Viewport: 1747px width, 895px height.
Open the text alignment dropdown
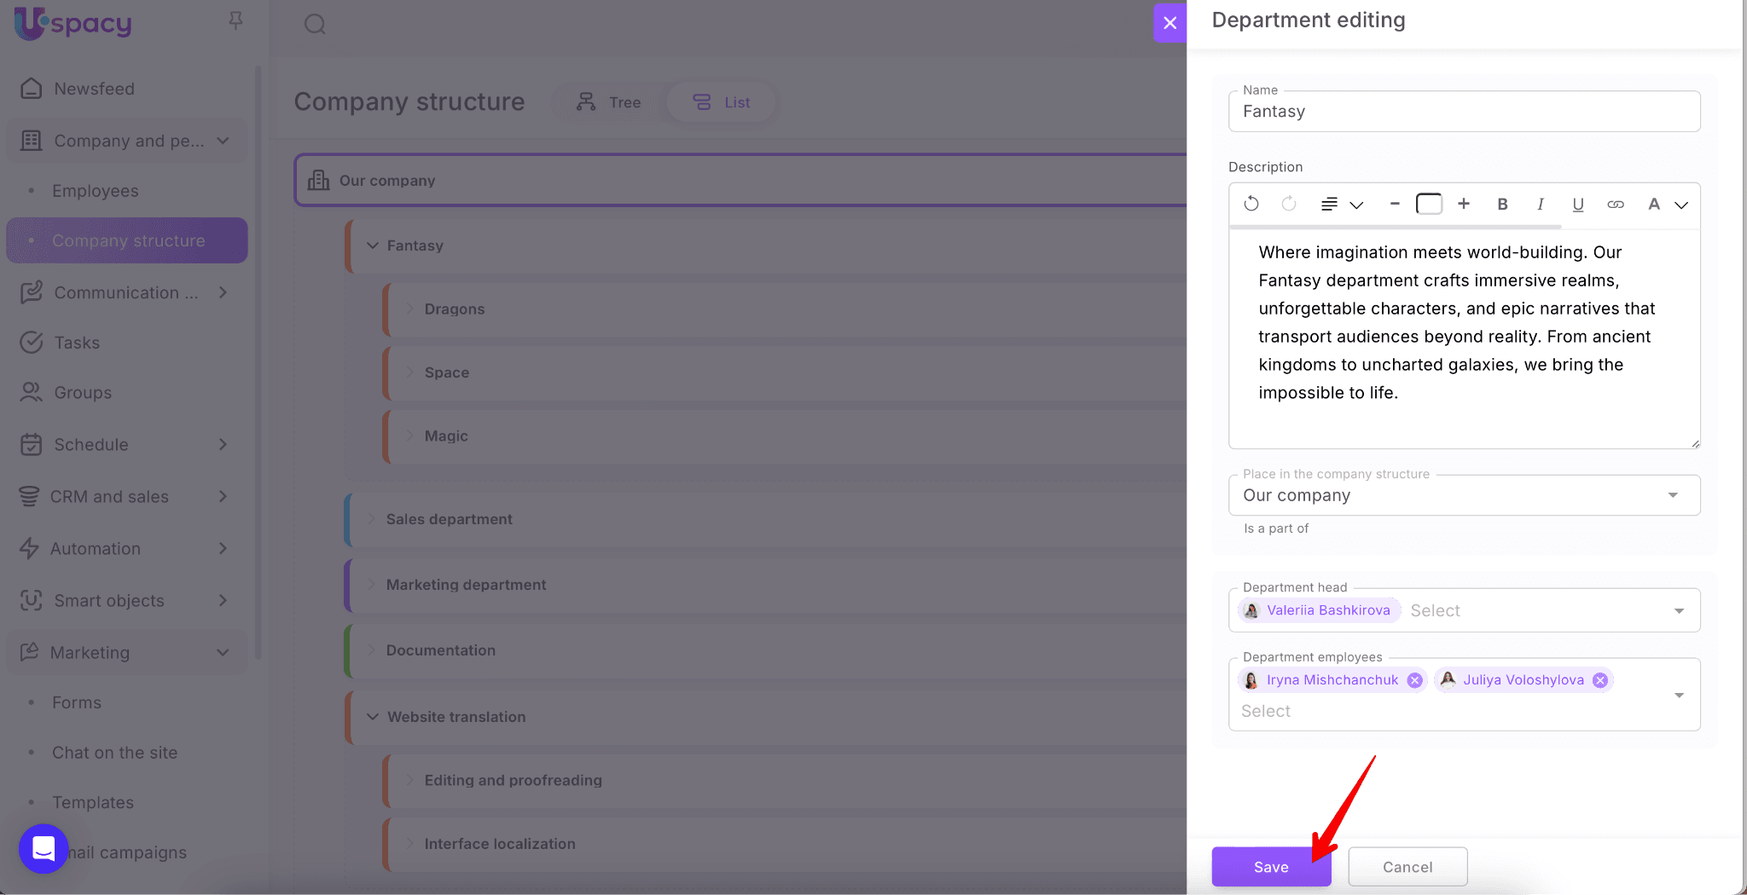click(x=1342, y=205)
